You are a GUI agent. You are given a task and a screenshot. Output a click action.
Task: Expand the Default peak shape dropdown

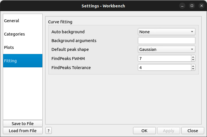tap(166, 49)
